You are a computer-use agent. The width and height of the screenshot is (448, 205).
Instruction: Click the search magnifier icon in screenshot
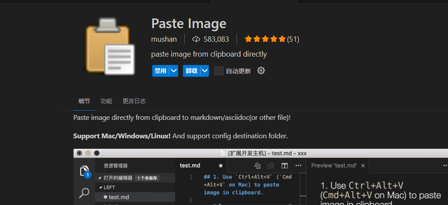coord(85,192)
